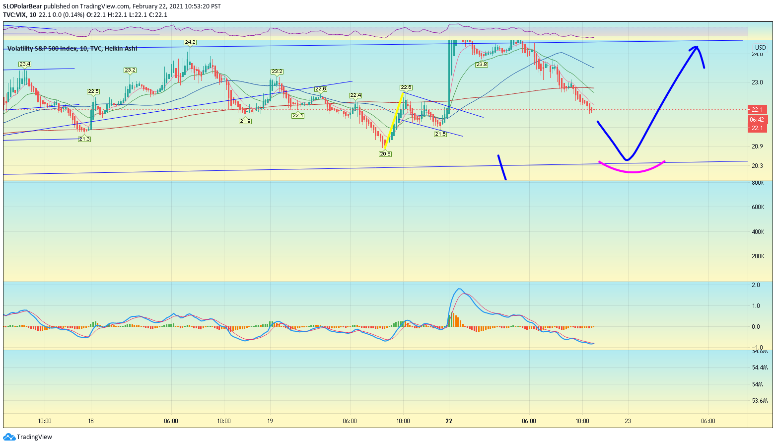
Task: Click the 22.4 price label
Action: [x=355, y=95]
